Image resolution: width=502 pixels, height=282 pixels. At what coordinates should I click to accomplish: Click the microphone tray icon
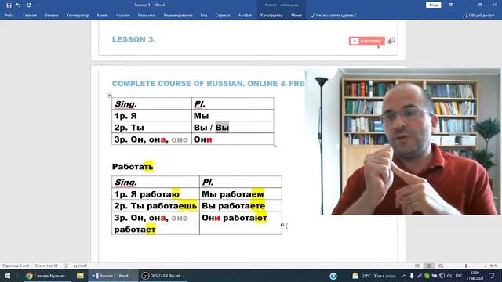(x=412, y=276)
